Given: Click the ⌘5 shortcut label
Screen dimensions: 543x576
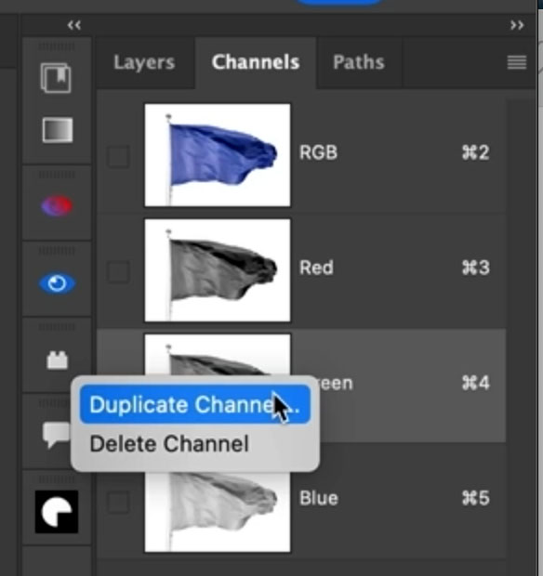Looking at the screenshot, I should click(x=476, y=498).
